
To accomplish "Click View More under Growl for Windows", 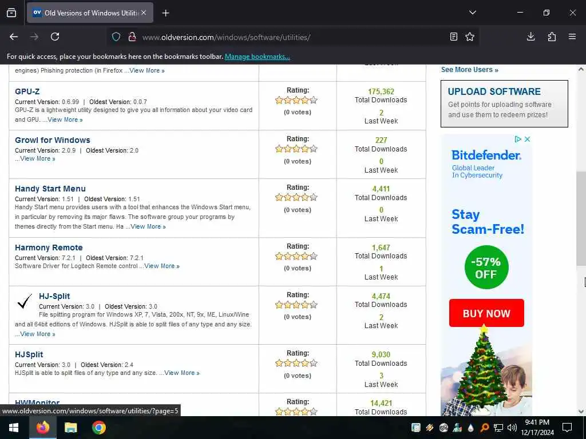I will tap(37, 159).
